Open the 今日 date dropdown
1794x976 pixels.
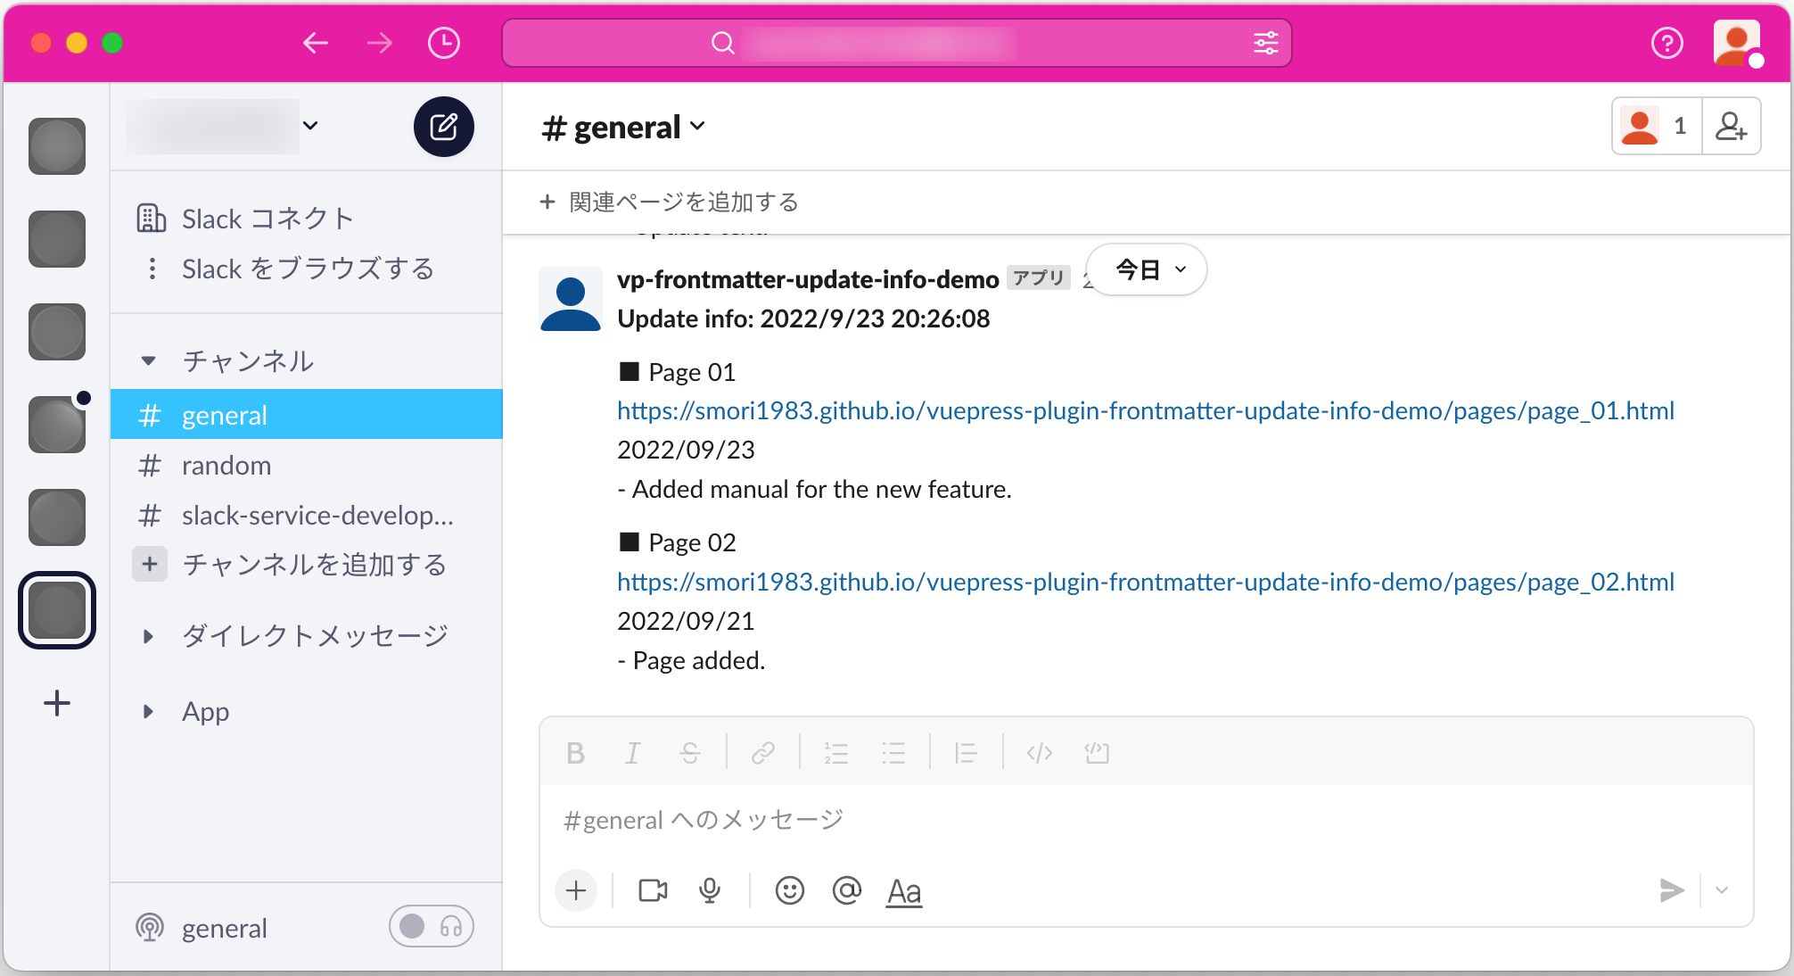tap(1148, 269)
